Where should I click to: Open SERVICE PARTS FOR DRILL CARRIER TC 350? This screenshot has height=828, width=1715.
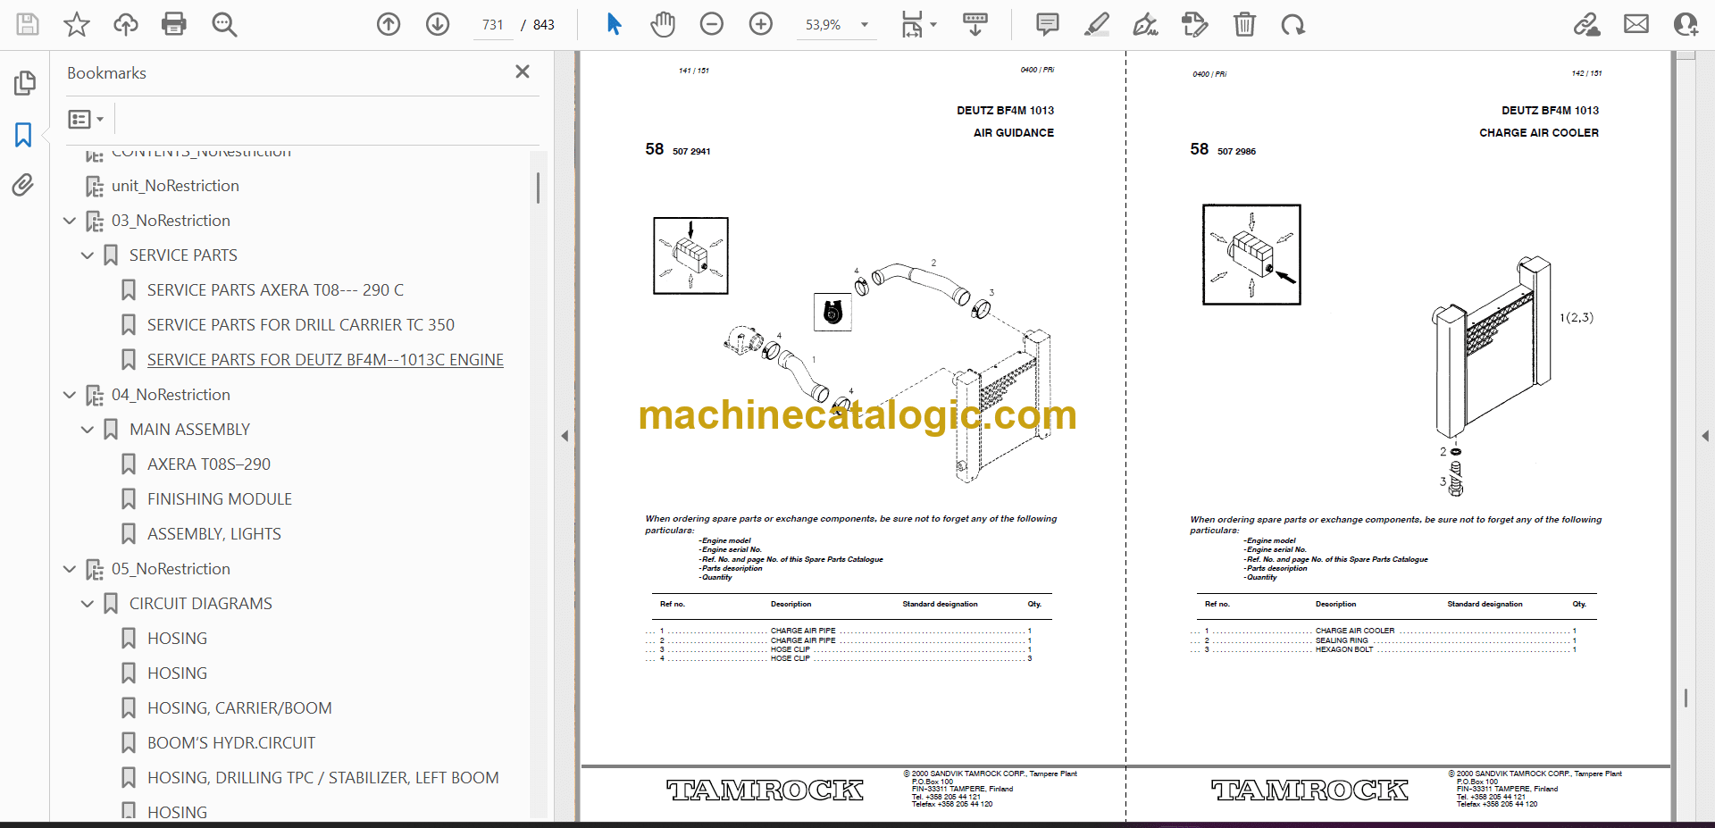pos(301,325)
